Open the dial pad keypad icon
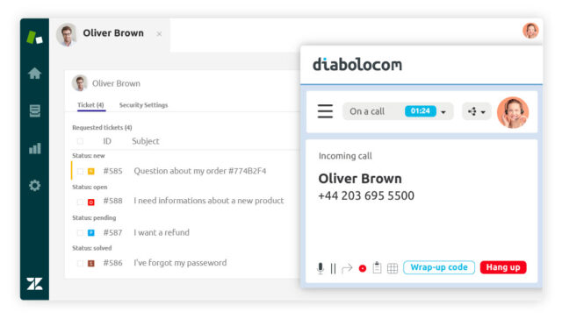 tap(393, 268)
